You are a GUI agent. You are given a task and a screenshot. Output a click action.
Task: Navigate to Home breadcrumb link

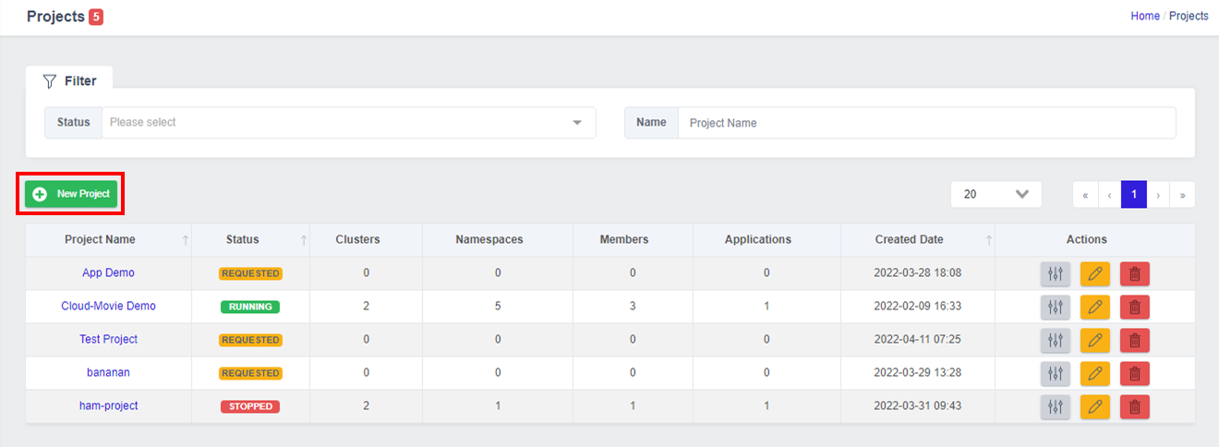[1145, 16]
